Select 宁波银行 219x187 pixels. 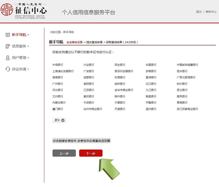pos(89,102)
